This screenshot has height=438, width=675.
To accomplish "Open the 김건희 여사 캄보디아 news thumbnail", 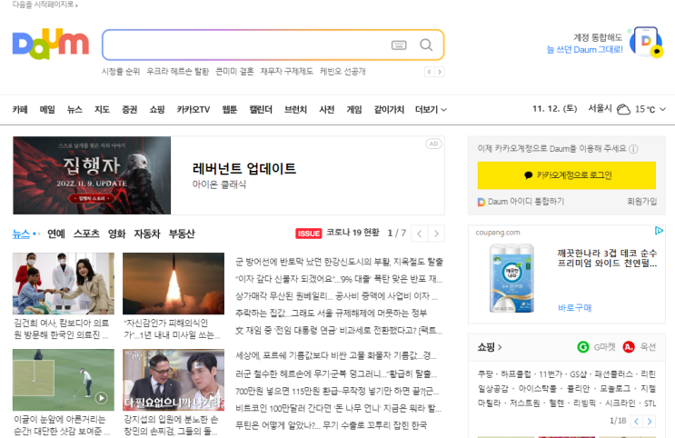I will tap(64, 284).
